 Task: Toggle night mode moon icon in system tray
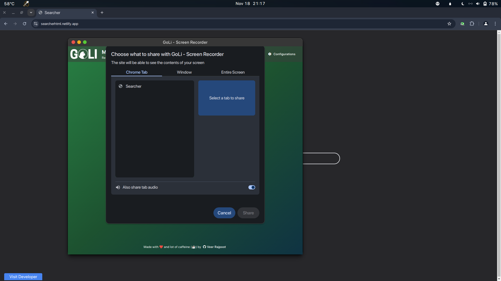pyautogui.click(x=463, y=4)
